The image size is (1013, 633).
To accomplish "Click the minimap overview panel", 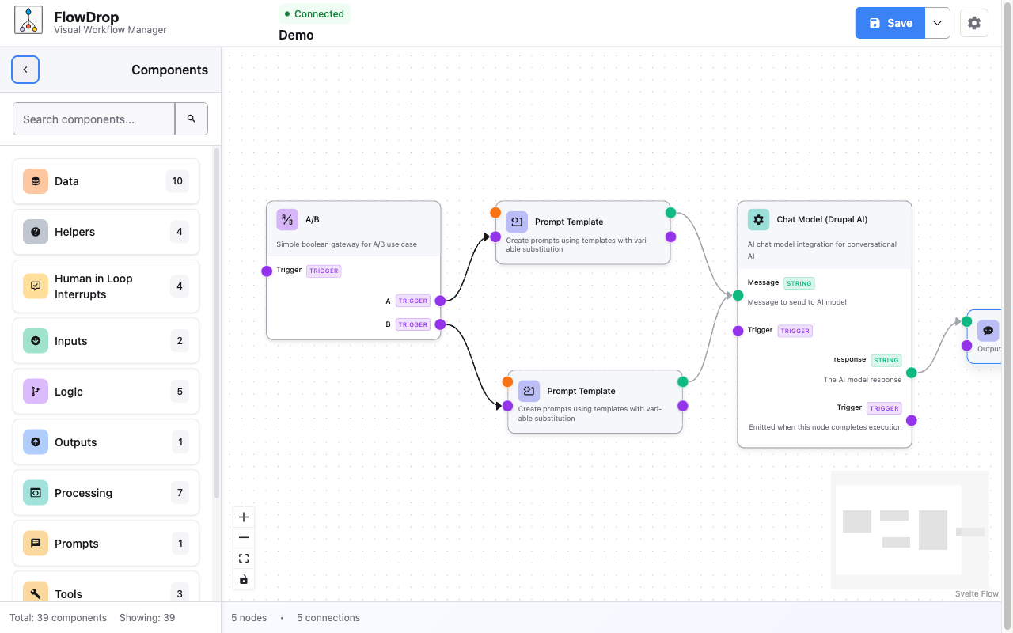I will 909,529.
